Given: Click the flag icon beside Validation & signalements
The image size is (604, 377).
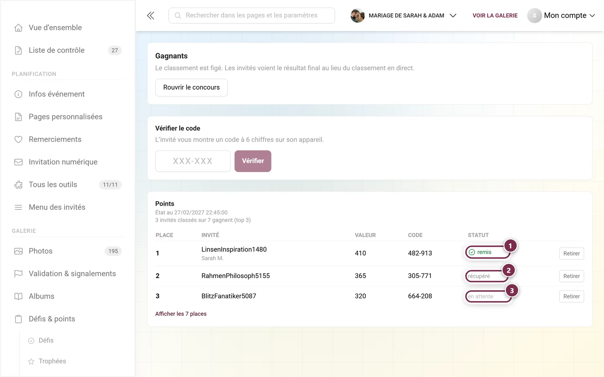Looking at the screenshot, I should tap(18, 274).
